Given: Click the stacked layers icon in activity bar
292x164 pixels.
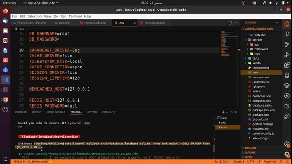Looking at the screenshot, I should click(287, 86).
